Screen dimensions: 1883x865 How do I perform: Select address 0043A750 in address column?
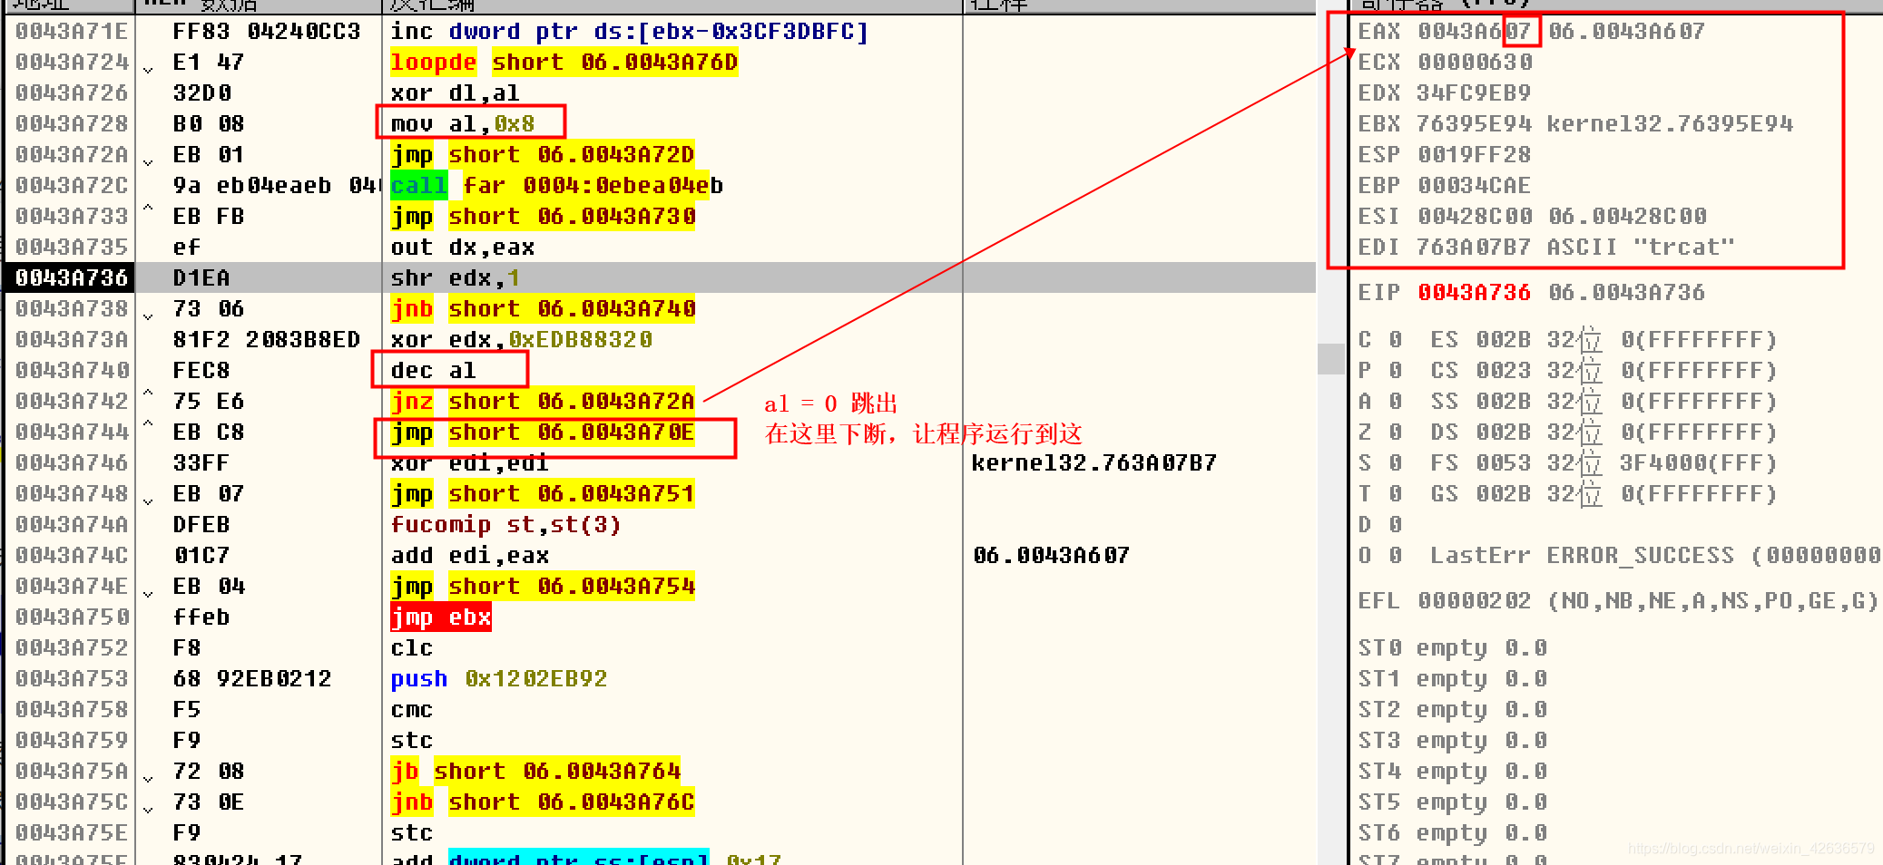pyautogui.click(x=72, y=617)
